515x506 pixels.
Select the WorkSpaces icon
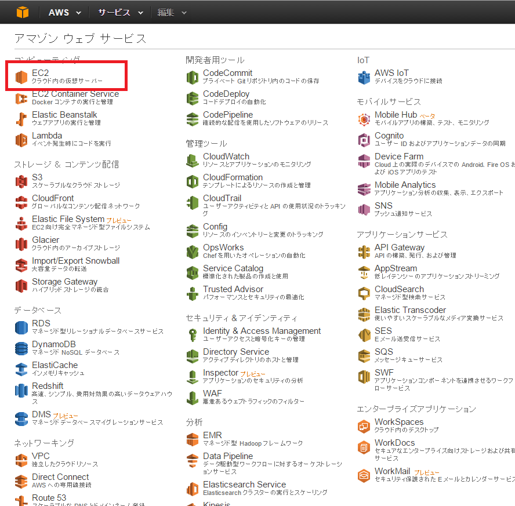[364, 426]
